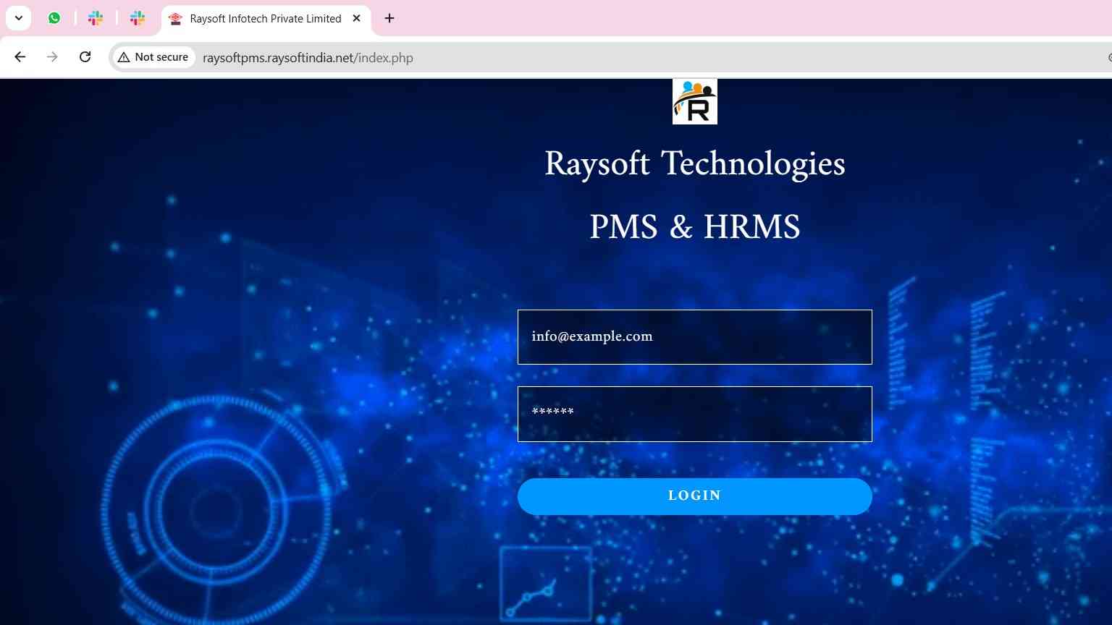Viewport: 1112px width, 625px height.
Task: Close the Raysoft Infotech tab
Action: tap(356, 19)
